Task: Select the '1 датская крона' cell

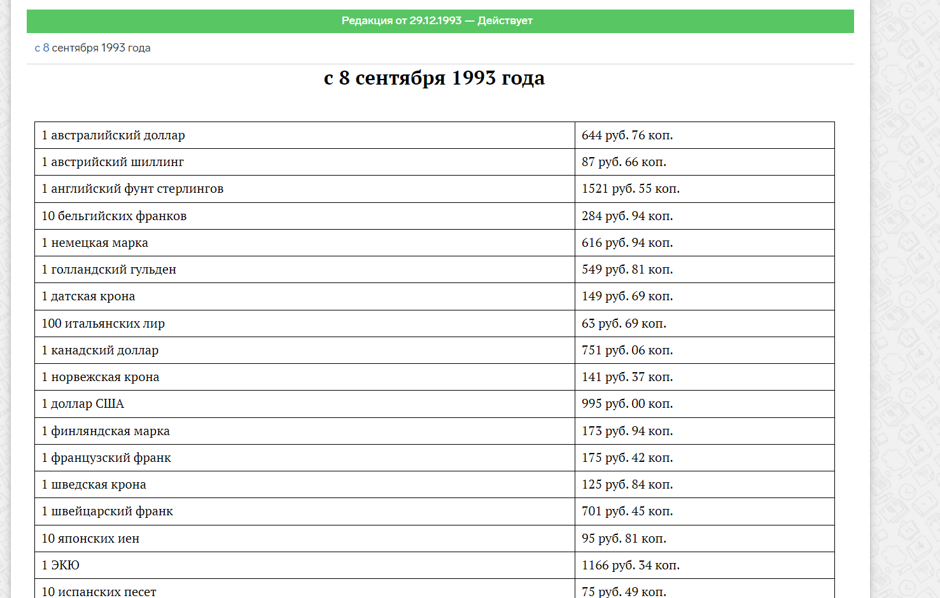Action: click(305, 296)
